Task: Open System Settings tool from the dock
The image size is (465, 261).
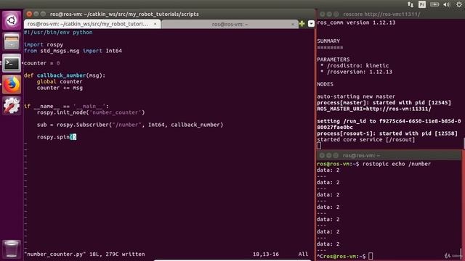Action: pyautogui.click(x=12, y=106)
